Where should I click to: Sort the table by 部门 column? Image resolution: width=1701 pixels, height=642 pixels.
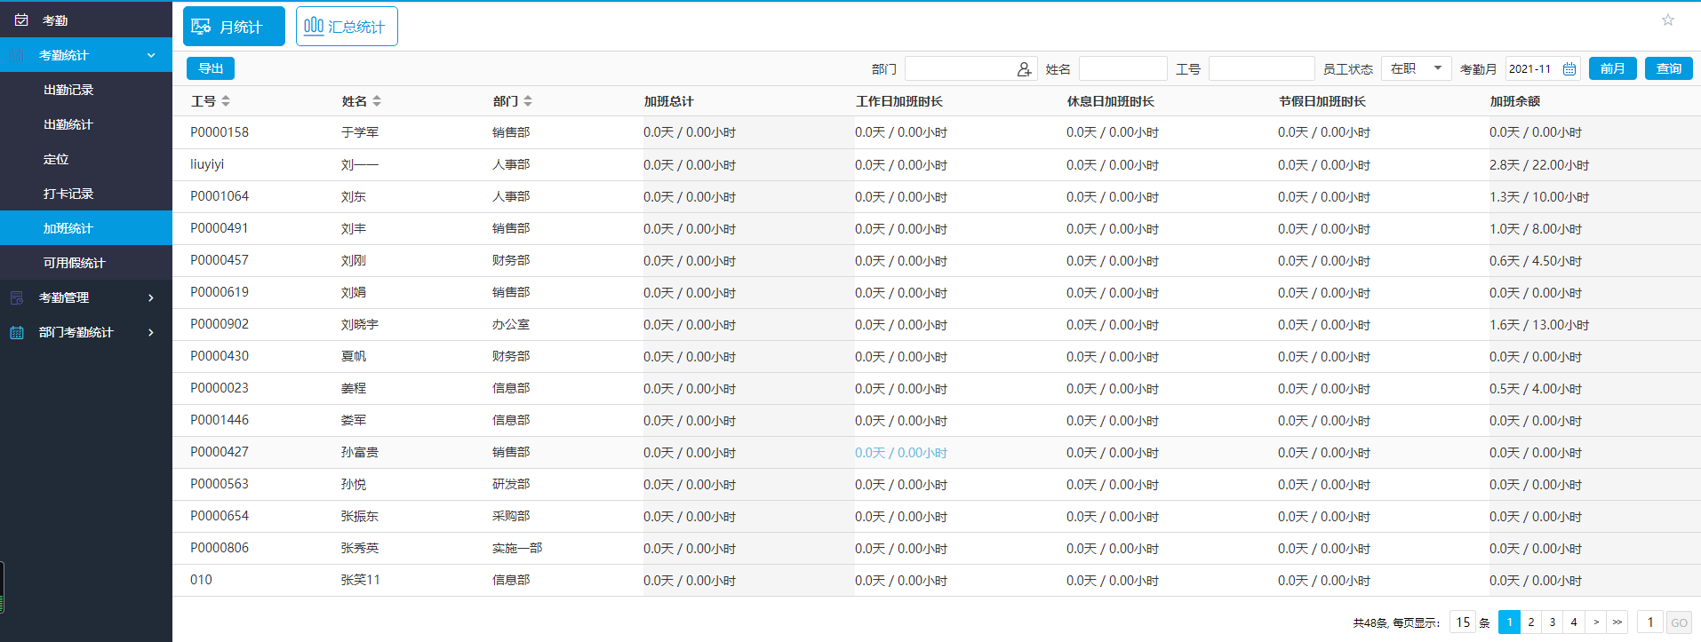click(528, 101)
